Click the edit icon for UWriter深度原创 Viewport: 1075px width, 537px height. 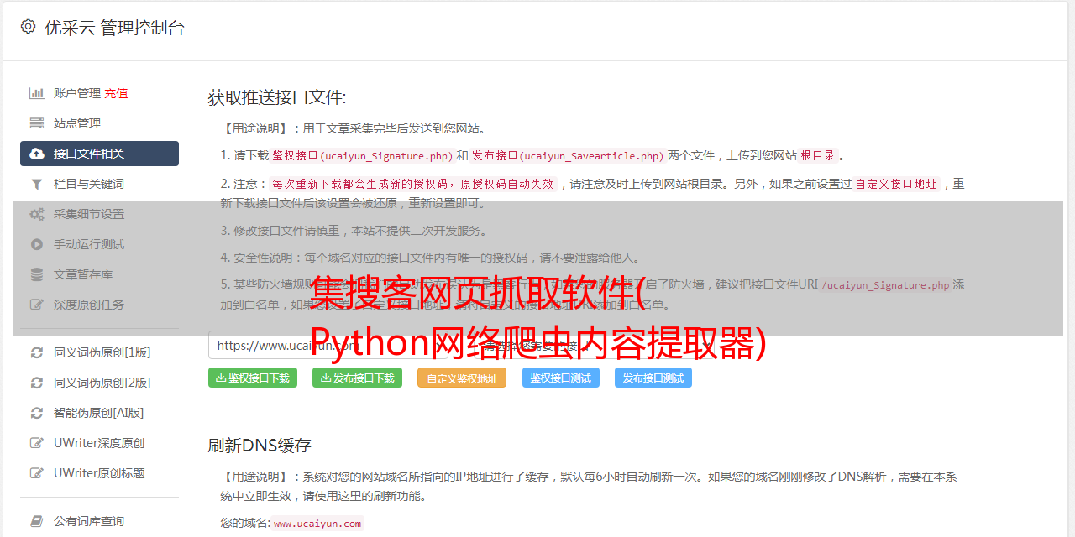tap(37, 443)
